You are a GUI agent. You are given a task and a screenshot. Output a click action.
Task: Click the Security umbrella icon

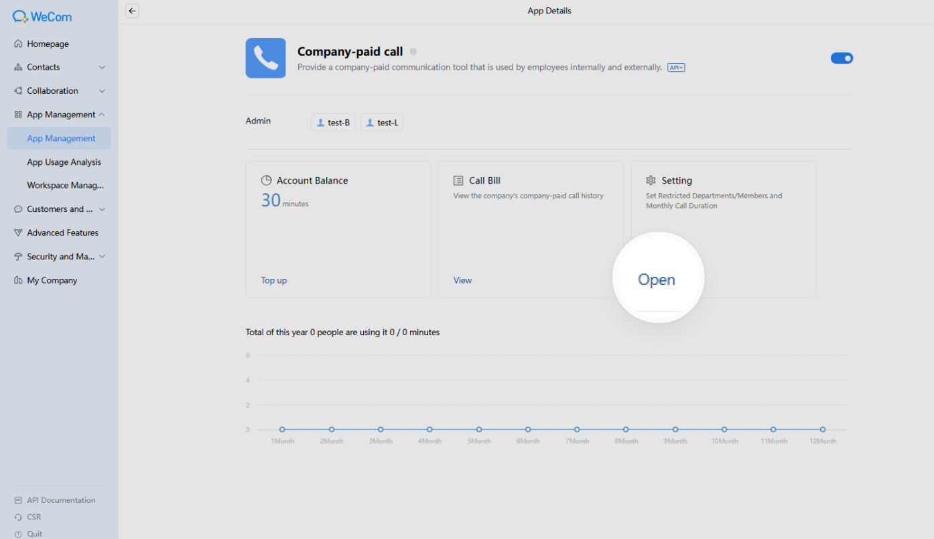click(18, 257)
